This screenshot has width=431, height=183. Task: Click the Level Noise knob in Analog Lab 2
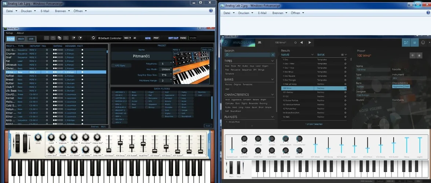(286, 151)
